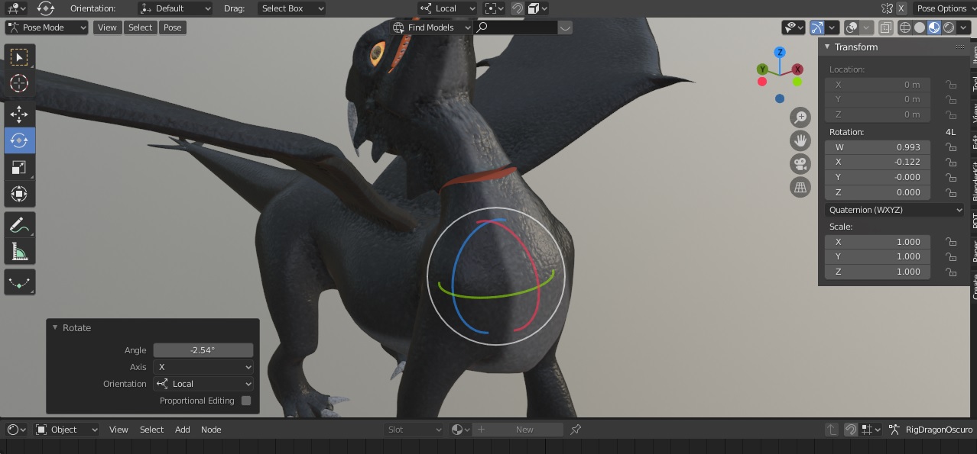Click the pan view hand icon
Image resolution: width=977 pixels, height=454 pixels.
[800, 141]
